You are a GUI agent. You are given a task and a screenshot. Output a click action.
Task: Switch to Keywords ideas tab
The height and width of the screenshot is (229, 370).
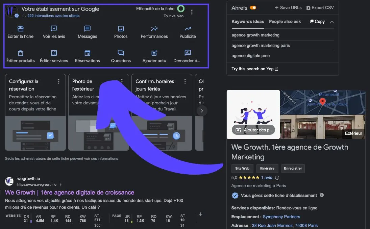[x=248, y=22]
